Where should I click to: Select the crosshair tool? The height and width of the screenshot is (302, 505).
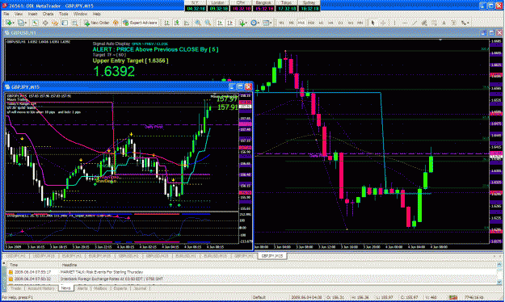tap(383, 23)
